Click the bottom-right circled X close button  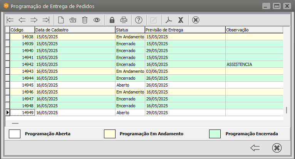click(277, 148)
